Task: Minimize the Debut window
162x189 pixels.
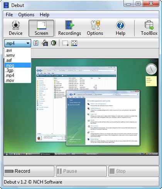Action: point(128,3)
